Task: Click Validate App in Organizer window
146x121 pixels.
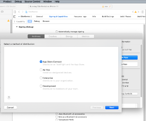Action: tap(129, 64)
